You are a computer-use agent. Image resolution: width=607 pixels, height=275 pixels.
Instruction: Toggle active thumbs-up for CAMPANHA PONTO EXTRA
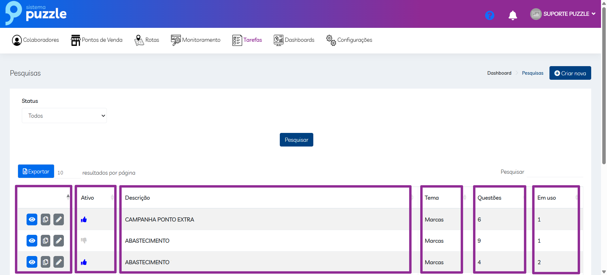pyautogui.click(x=84, y=220)
